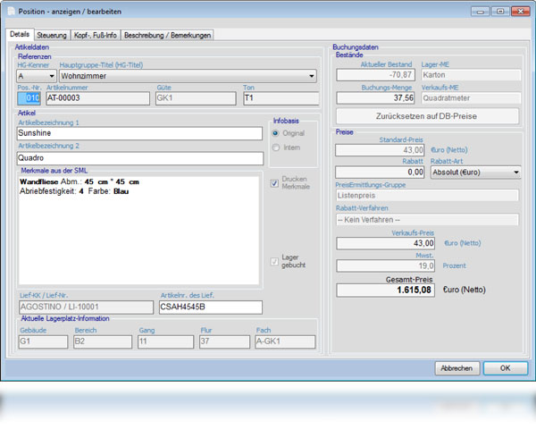The height and width of the screenshot is (438, 536).
Task: Click the Standard-Preis field 43,00
Action: (380, 150)
